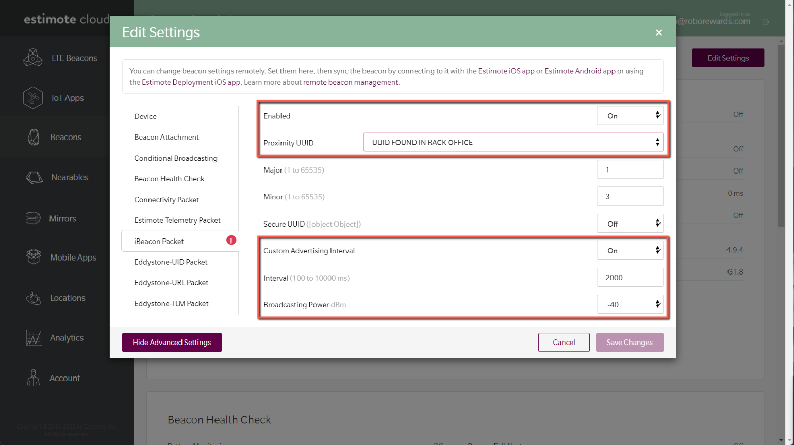Image resolution: width=794 pixels, height=445 pixels.
Task: Open the Estimote iOS app link
Action: 506,71
